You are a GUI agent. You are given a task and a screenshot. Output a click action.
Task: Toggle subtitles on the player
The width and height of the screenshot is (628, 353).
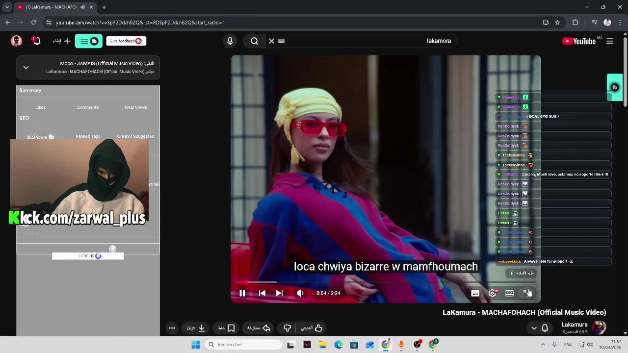(475, 293)
